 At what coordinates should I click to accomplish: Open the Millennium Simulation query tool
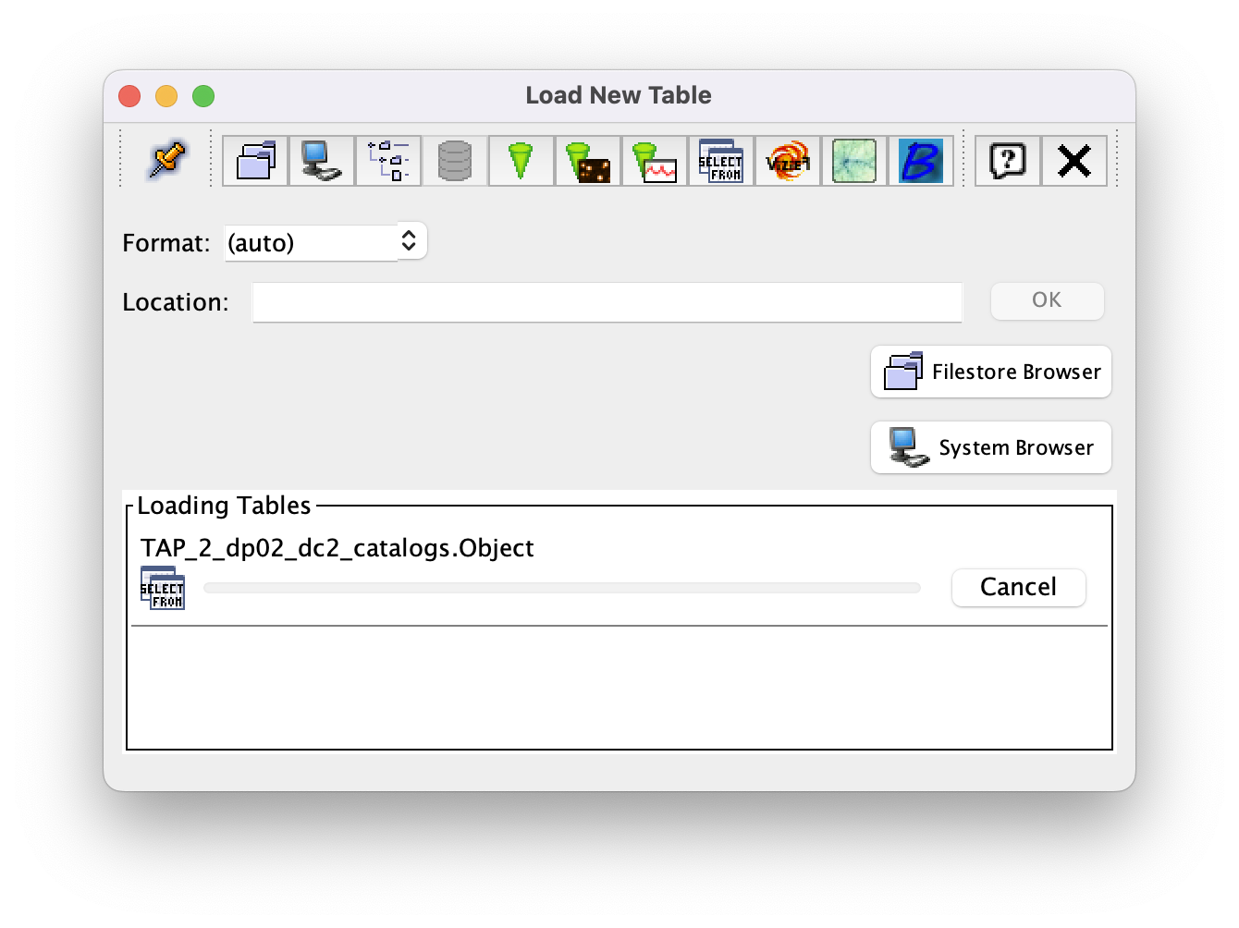pos(853,160)
